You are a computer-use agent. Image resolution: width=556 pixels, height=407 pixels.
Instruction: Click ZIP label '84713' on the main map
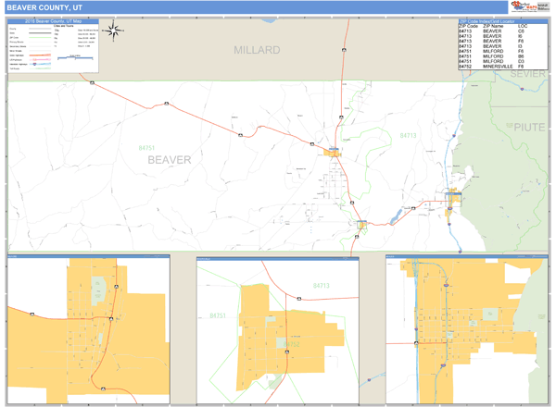408,136
